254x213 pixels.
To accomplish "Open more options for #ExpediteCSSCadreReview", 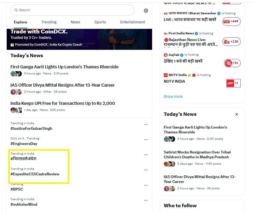I will 146,170.
